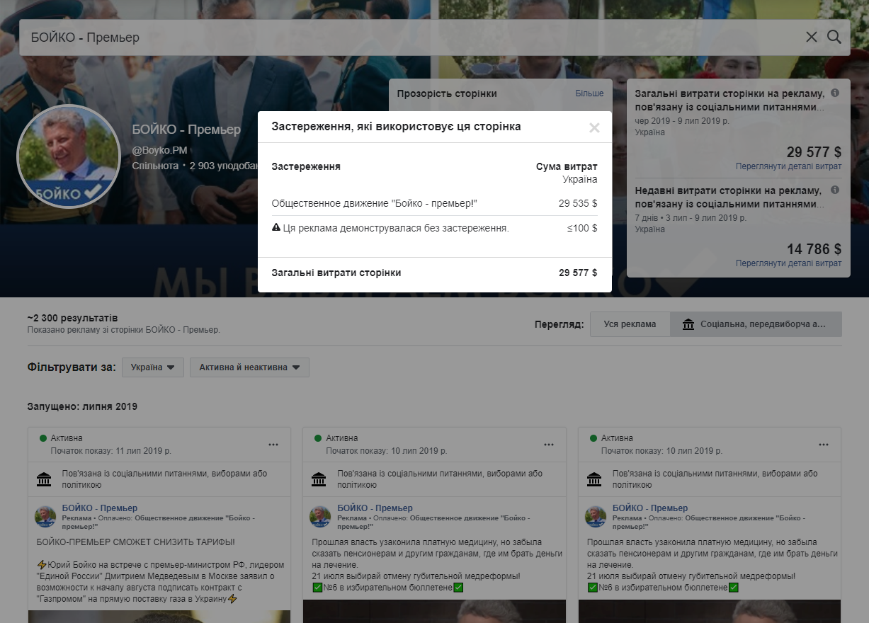Click the avatar on the 11 лип 2019 ad
This screenshot has width=869, height=623.
pos(45,517)
